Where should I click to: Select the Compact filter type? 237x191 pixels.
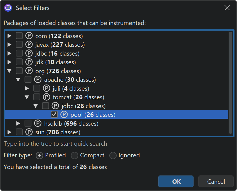coord(75,155)
